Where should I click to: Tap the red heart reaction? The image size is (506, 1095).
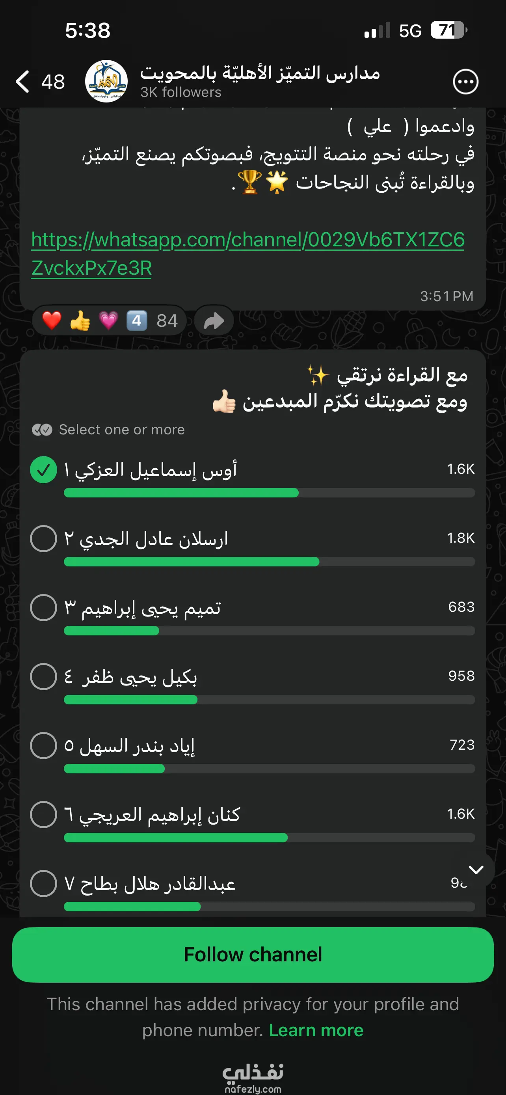coord(52,320)
